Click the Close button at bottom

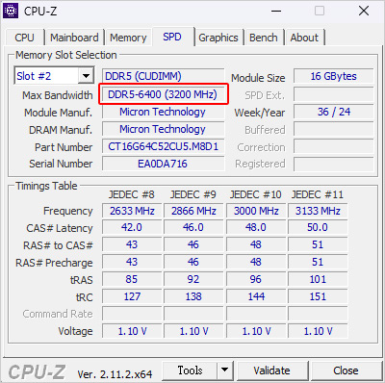[x=346, y=370]
